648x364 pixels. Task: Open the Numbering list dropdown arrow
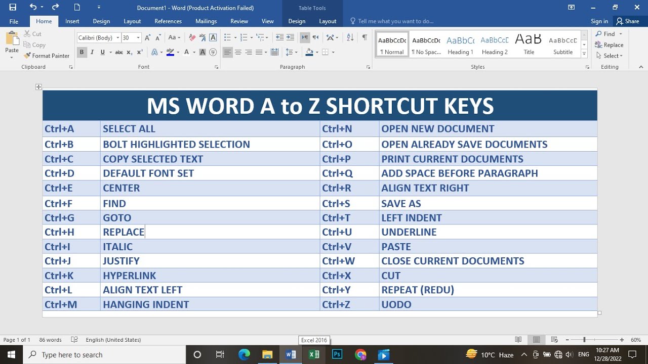point(252,37)
